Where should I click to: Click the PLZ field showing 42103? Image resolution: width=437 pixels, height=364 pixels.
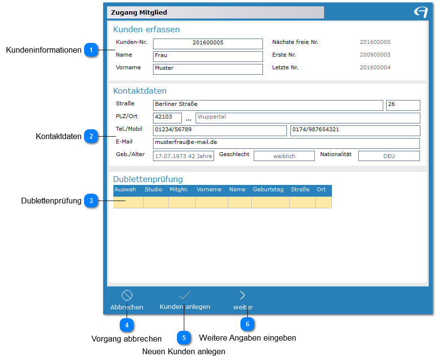point(167,118)
